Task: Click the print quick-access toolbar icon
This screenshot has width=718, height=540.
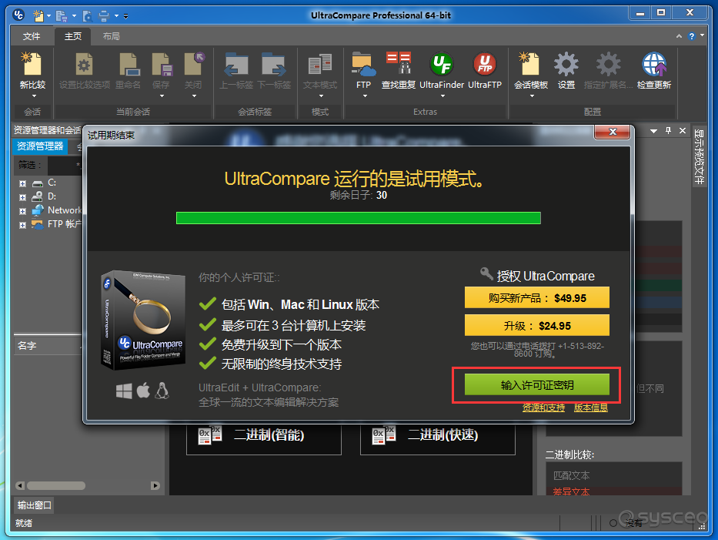Action: pos(104,16)
